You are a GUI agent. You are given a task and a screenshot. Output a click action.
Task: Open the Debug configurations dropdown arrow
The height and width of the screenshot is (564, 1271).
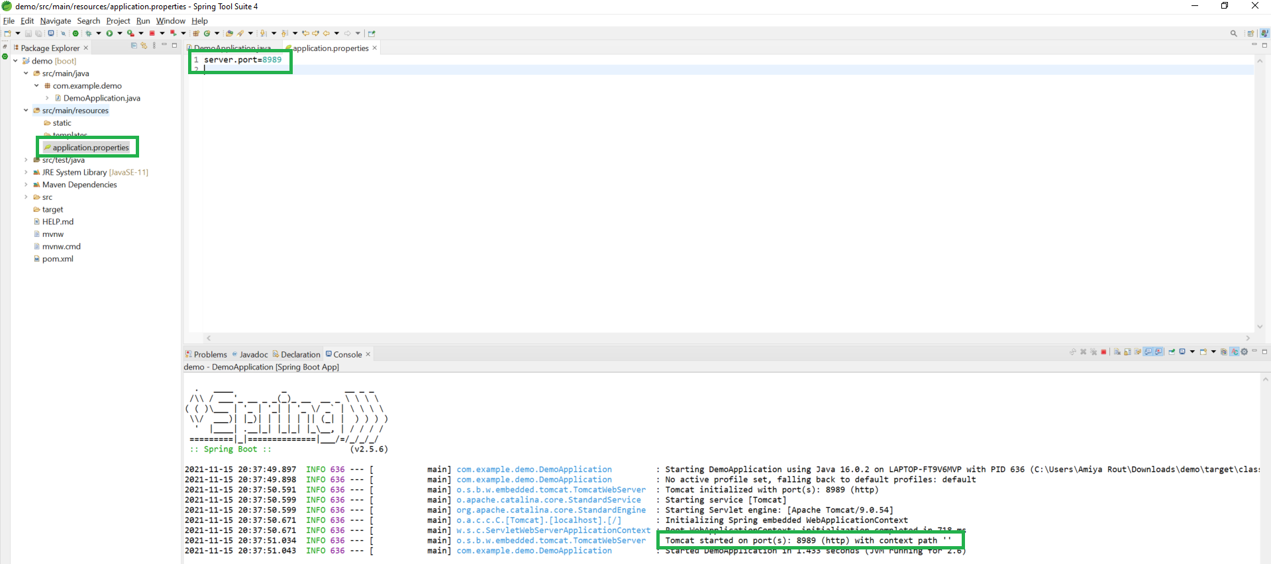pyautogui.click(x=99, y=33)
